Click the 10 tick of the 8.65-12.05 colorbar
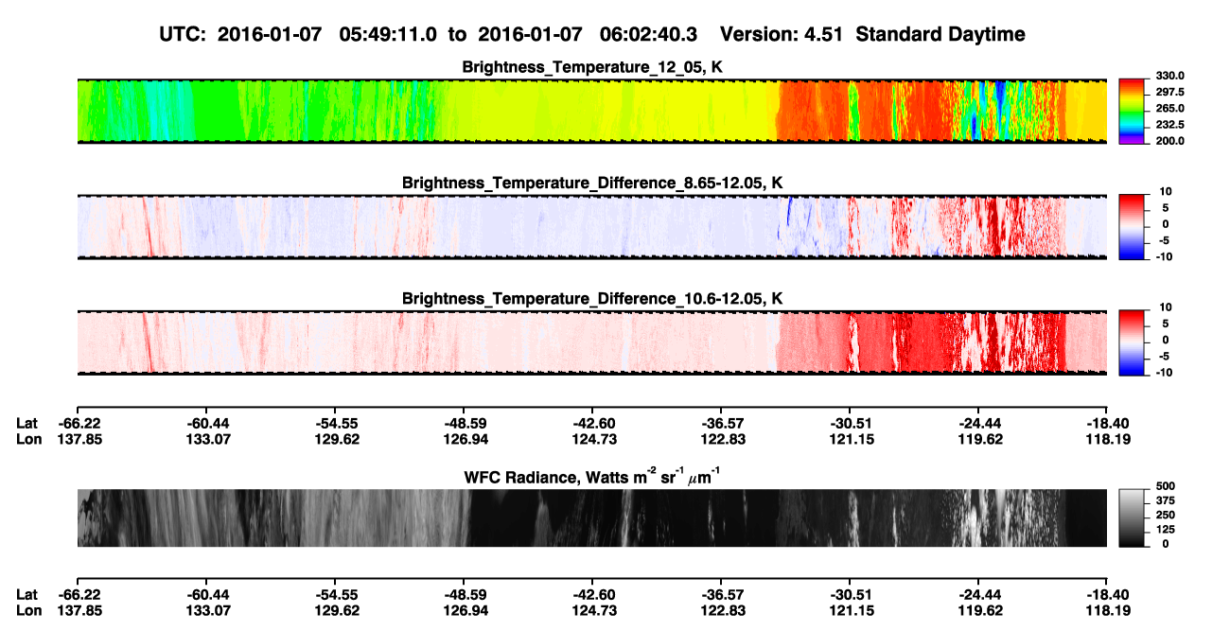This screenshot has height=631, width=1230. point(1165,192)
